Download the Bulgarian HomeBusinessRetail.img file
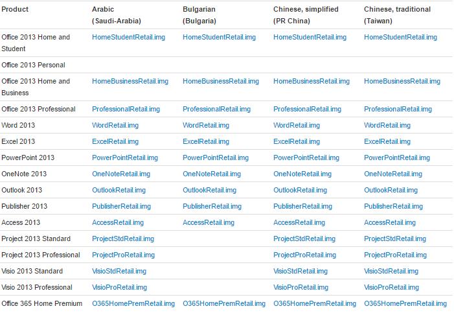Screen dimensions: 454x315 click(x=221, y=82)
